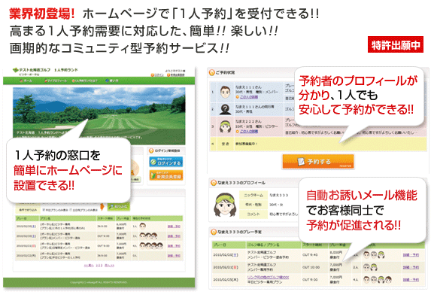The width and height of the screenshot is (431, 301).
Task: Open 詳細・予約 link in the left 1人 row
Action: tap(174, 227)
